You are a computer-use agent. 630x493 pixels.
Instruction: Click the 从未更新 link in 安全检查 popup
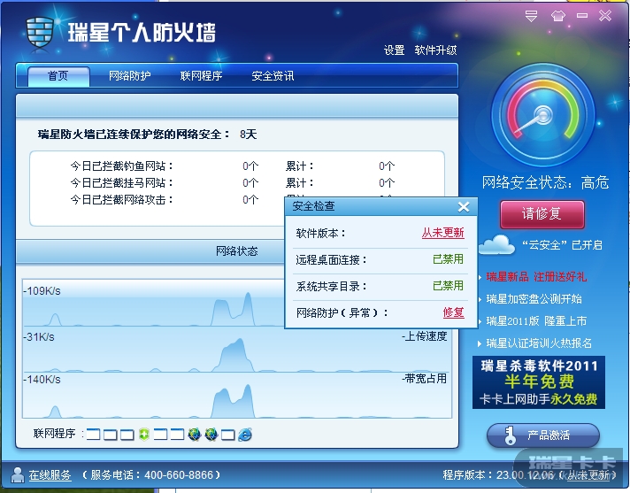442,233
